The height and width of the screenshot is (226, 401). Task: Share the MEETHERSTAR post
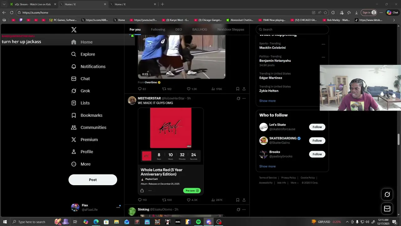click(x=244, y=200)
